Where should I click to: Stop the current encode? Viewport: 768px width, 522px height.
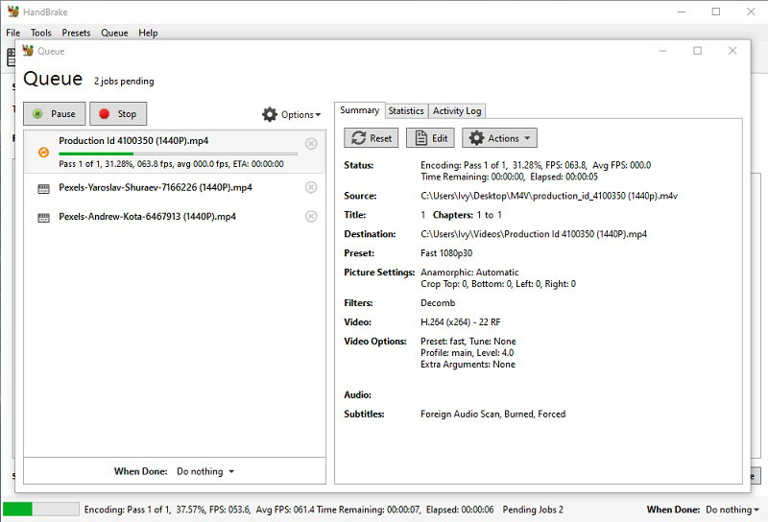tap(118, 113)
